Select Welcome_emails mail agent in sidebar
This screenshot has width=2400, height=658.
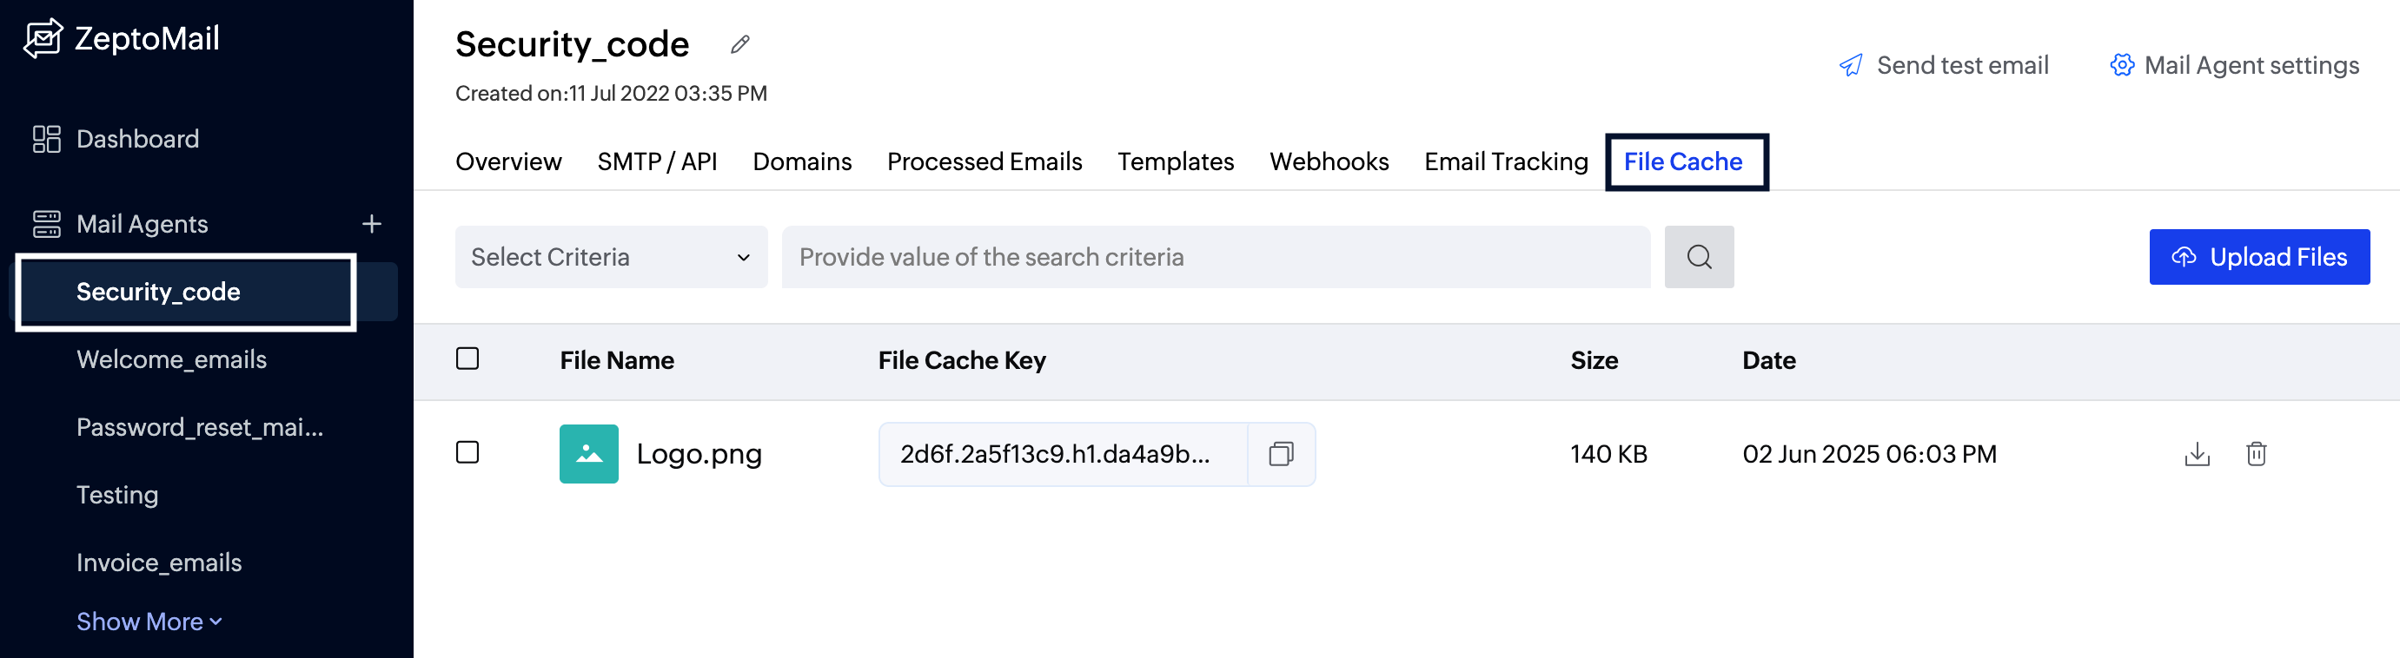171,360
